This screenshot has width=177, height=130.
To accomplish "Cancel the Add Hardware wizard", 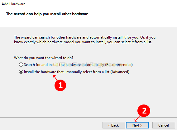I will [x=164, y=125].
